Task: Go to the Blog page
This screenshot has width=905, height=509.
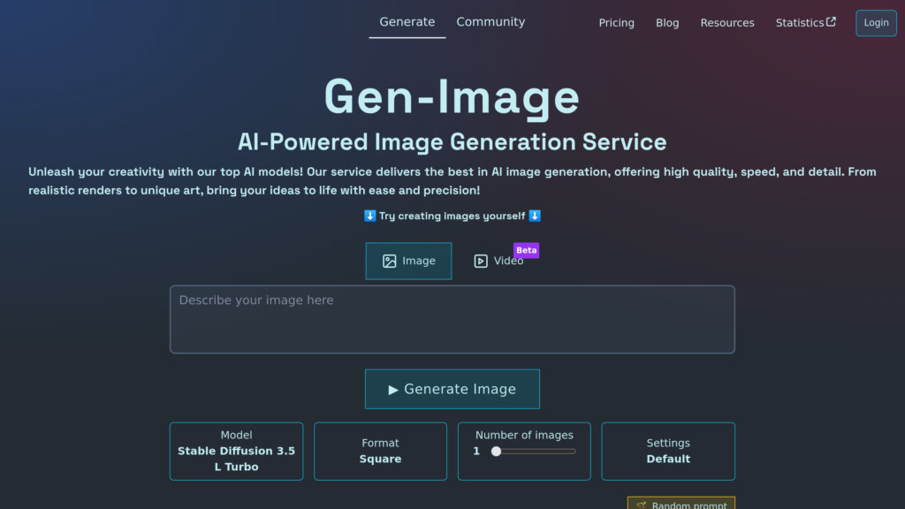Action: pos(667,23)
